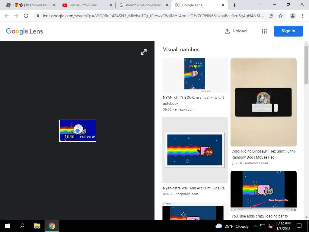View site information lock icon
Viewport: 309px width, 232px height.
(x=38, y=16)
